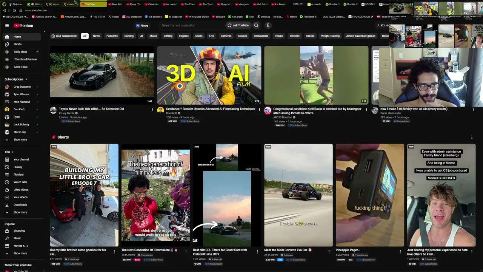Open options for AI ads video
This screenshot has height=272, width=483.
point(474,110)
